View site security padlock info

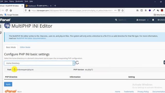[x=29, y=10]
